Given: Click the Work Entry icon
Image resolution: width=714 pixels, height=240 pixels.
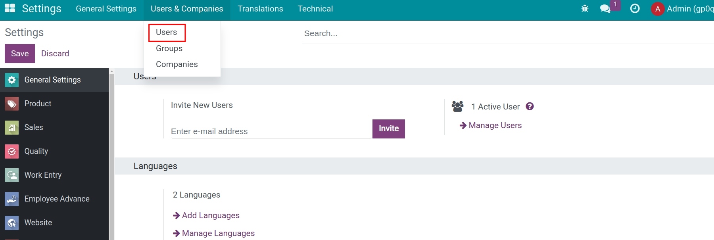Looking at the screenshot, I should [12, 175].
